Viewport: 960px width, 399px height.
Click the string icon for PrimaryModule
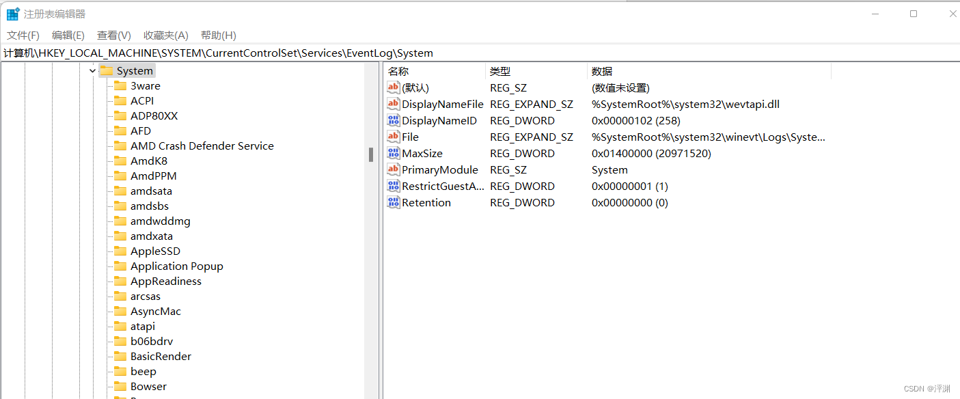(393, 170)
